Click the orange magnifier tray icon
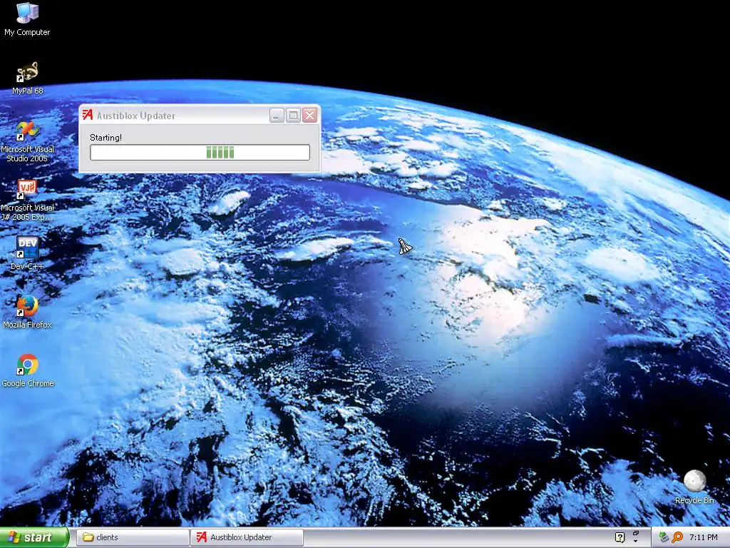This screenshot has height=548, width=730. click(677, 538)
